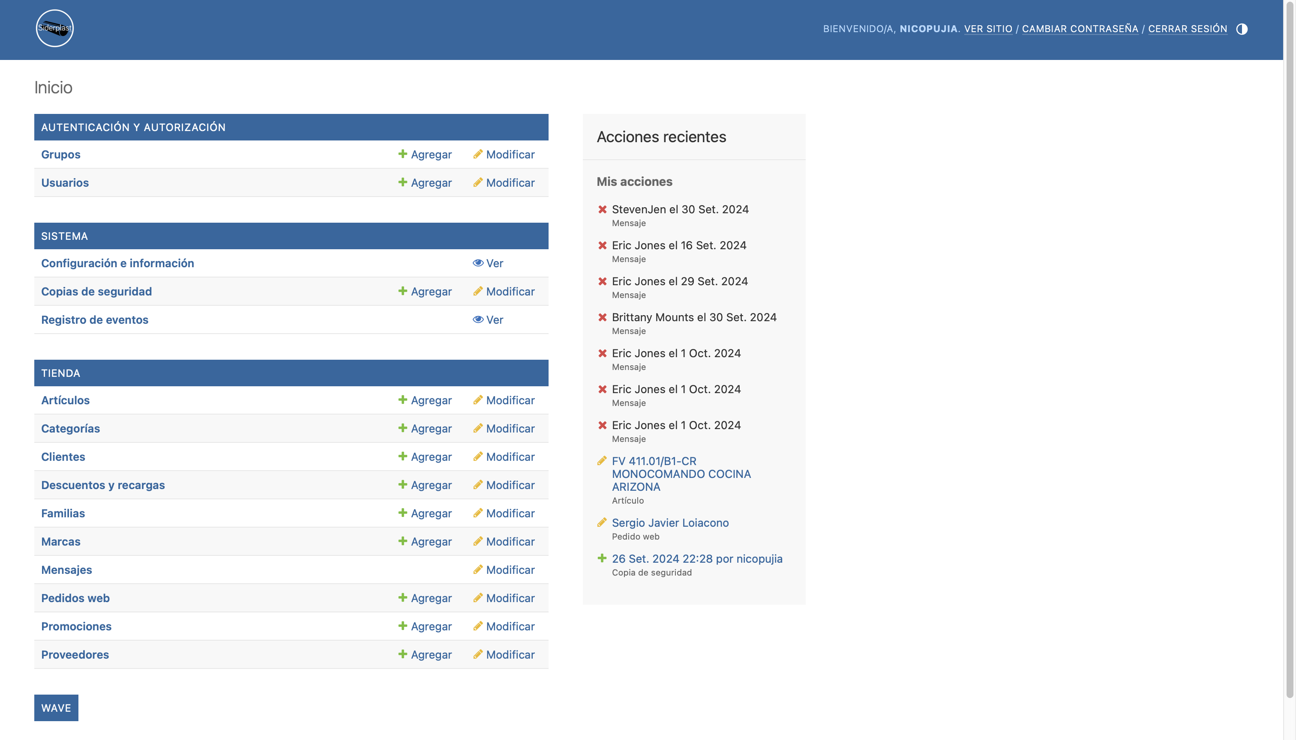Open the Autenticación y autorización section header

[133, 127]
